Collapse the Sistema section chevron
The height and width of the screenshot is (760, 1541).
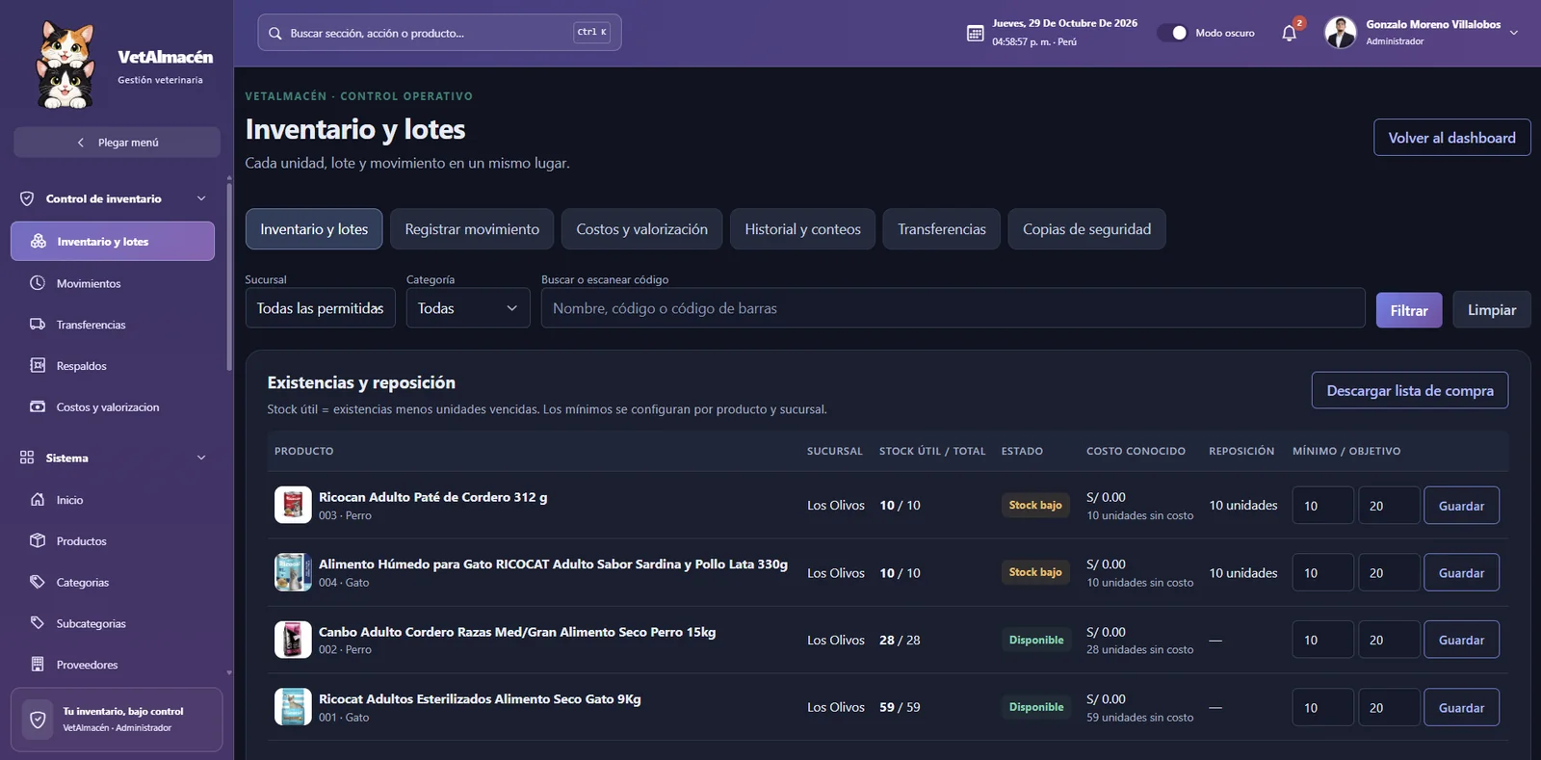click(x=201, y=458)
